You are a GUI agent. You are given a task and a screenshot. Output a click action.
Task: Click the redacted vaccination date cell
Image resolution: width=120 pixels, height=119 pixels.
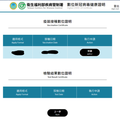coord(50,52)
